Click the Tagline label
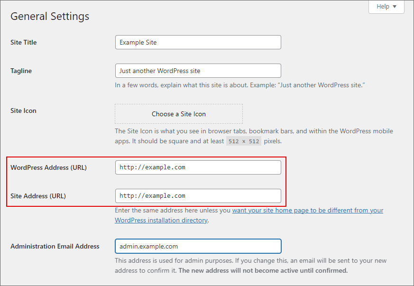Screen dimensions: 414x286 (x=21, y=71)
